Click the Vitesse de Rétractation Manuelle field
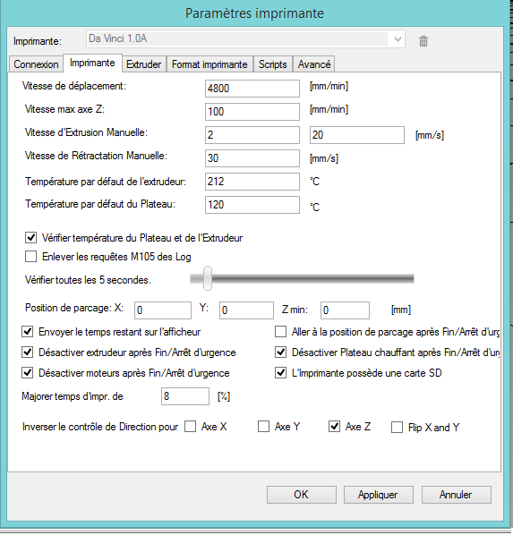This screenshot has height=535, width=513. (x=252, y=158)
